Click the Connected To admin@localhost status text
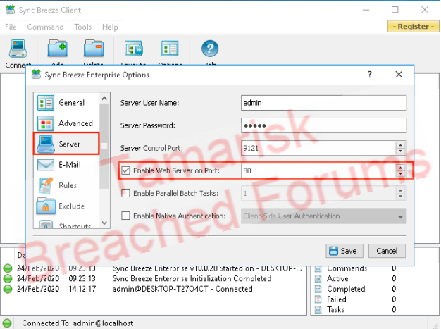This screenshot has width=441, height=329. click(x=77, y=323)
